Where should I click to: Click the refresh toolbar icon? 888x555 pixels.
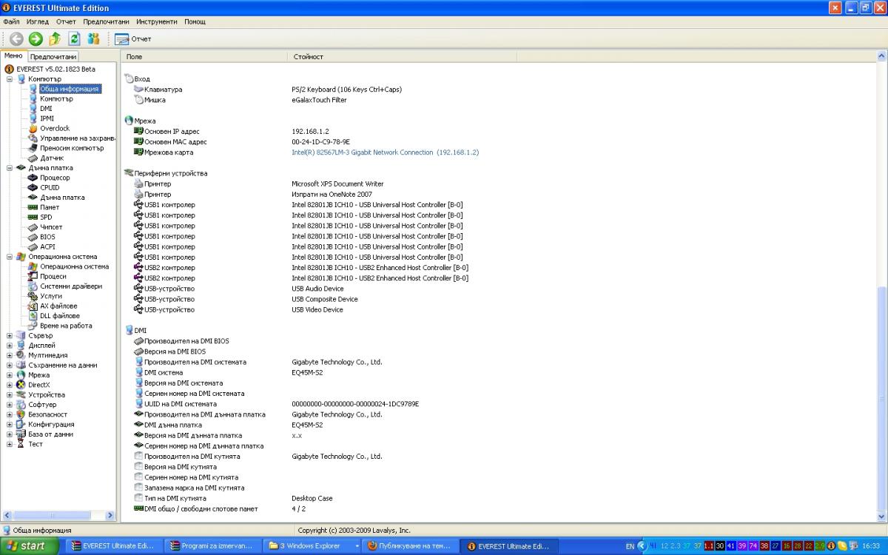tap(74, 38)
